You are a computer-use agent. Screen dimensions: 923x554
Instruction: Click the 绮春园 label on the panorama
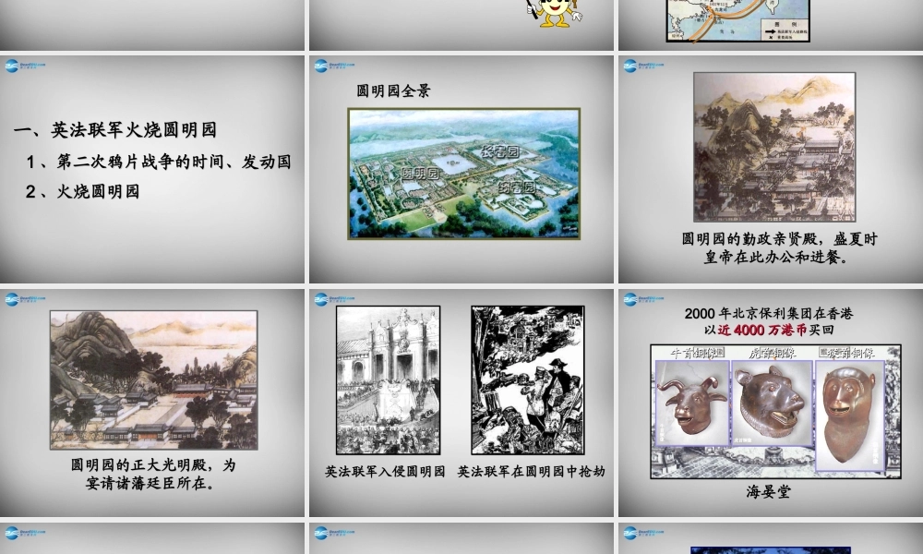click(516, 187)
